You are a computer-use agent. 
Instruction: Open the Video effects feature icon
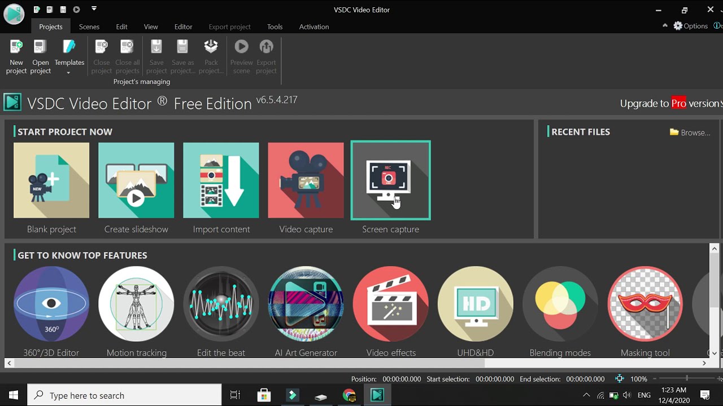(x=390, y=304)
